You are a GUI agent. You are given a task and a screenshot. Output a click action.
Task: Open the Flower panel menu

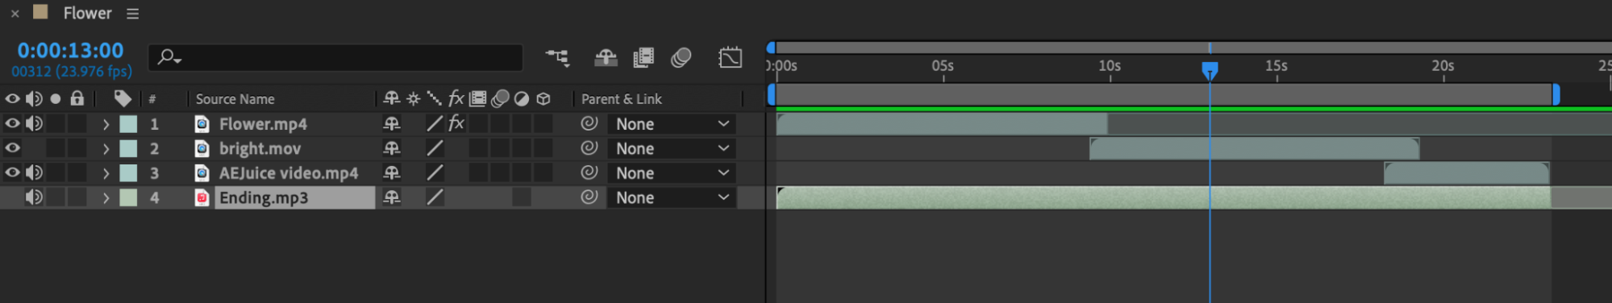tap(133, 14)
